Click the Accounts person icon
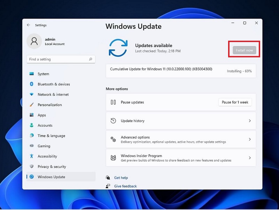 click(32, 125)
